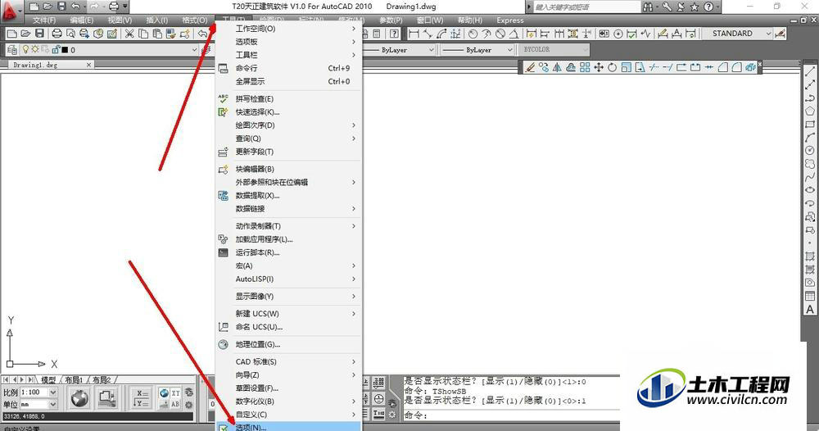Open the first ByLayer linetype dropdown
This screenshot has width=819, height=431.
(x=432, y=50)
